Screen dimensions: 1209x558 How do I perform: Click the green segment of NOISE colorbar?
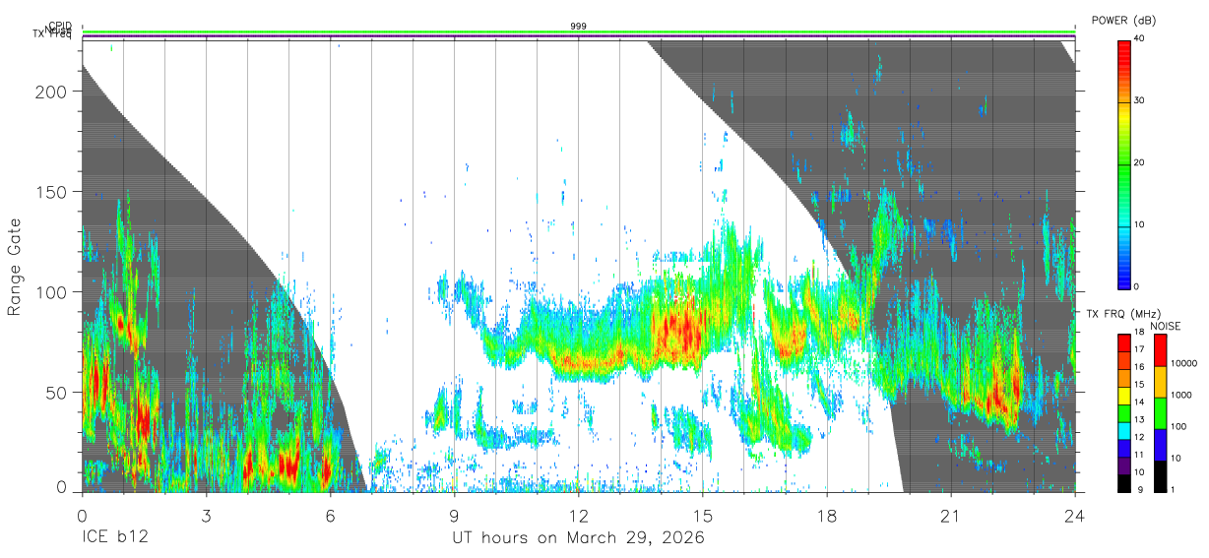tap(1160, 413)
